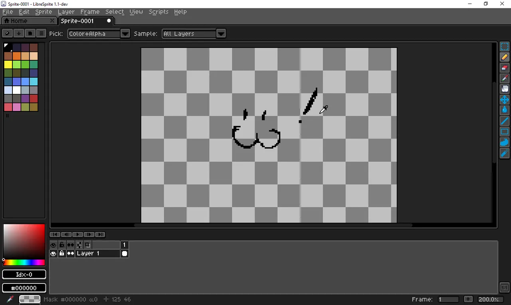The width and height of the screenshot is (511, 305).
Task: Select the Rectangle shape tool
Action: 505,131
